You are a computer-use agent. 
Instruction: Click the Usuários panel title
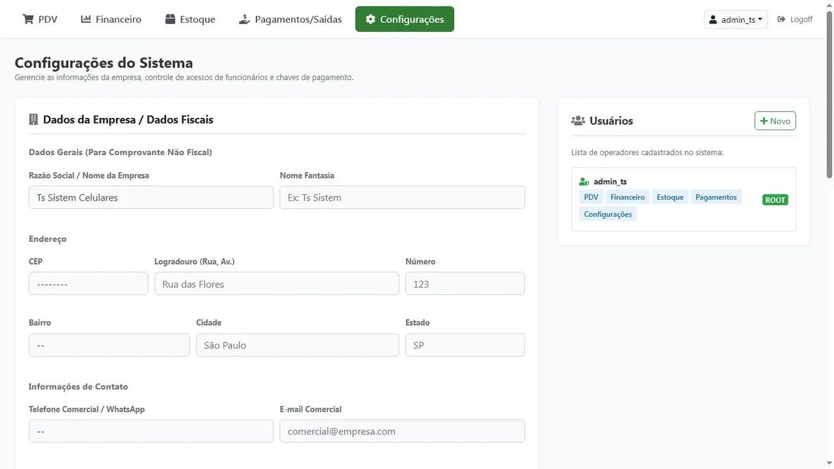[x=611, y=121]
